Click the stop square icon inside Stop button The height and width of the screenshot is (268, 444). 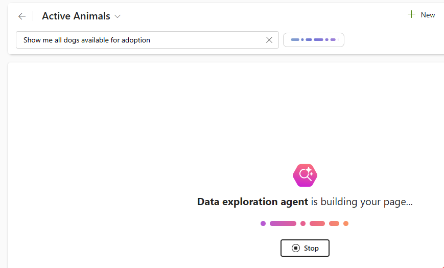[296, 248]
